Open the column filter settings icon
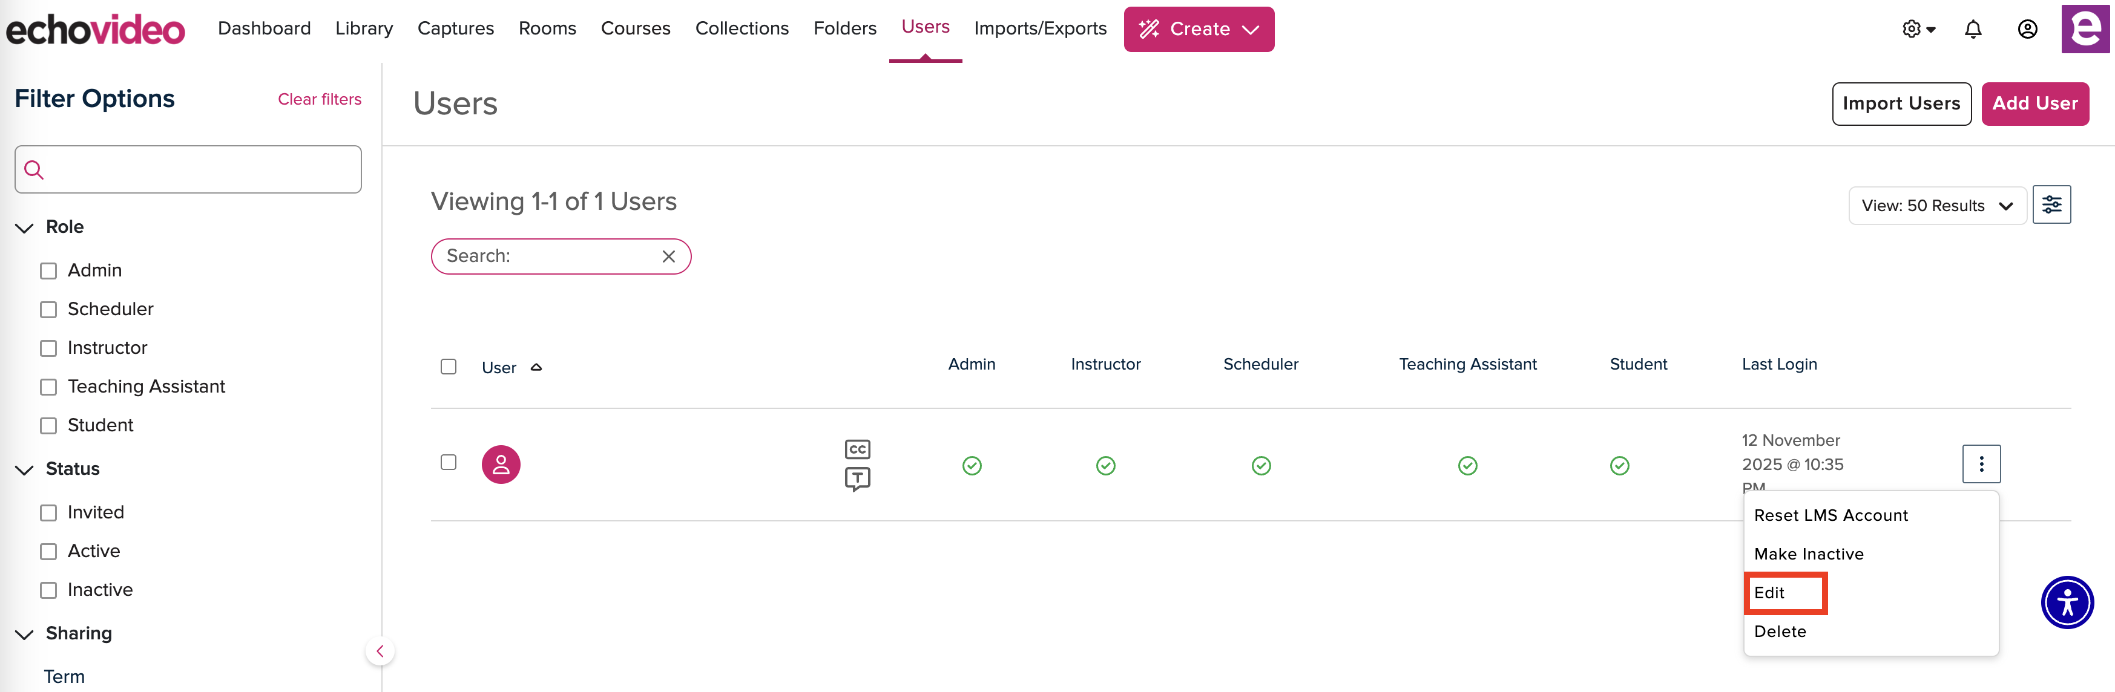This screenshot has height=692, width=2115. (x=2051, y=204)
